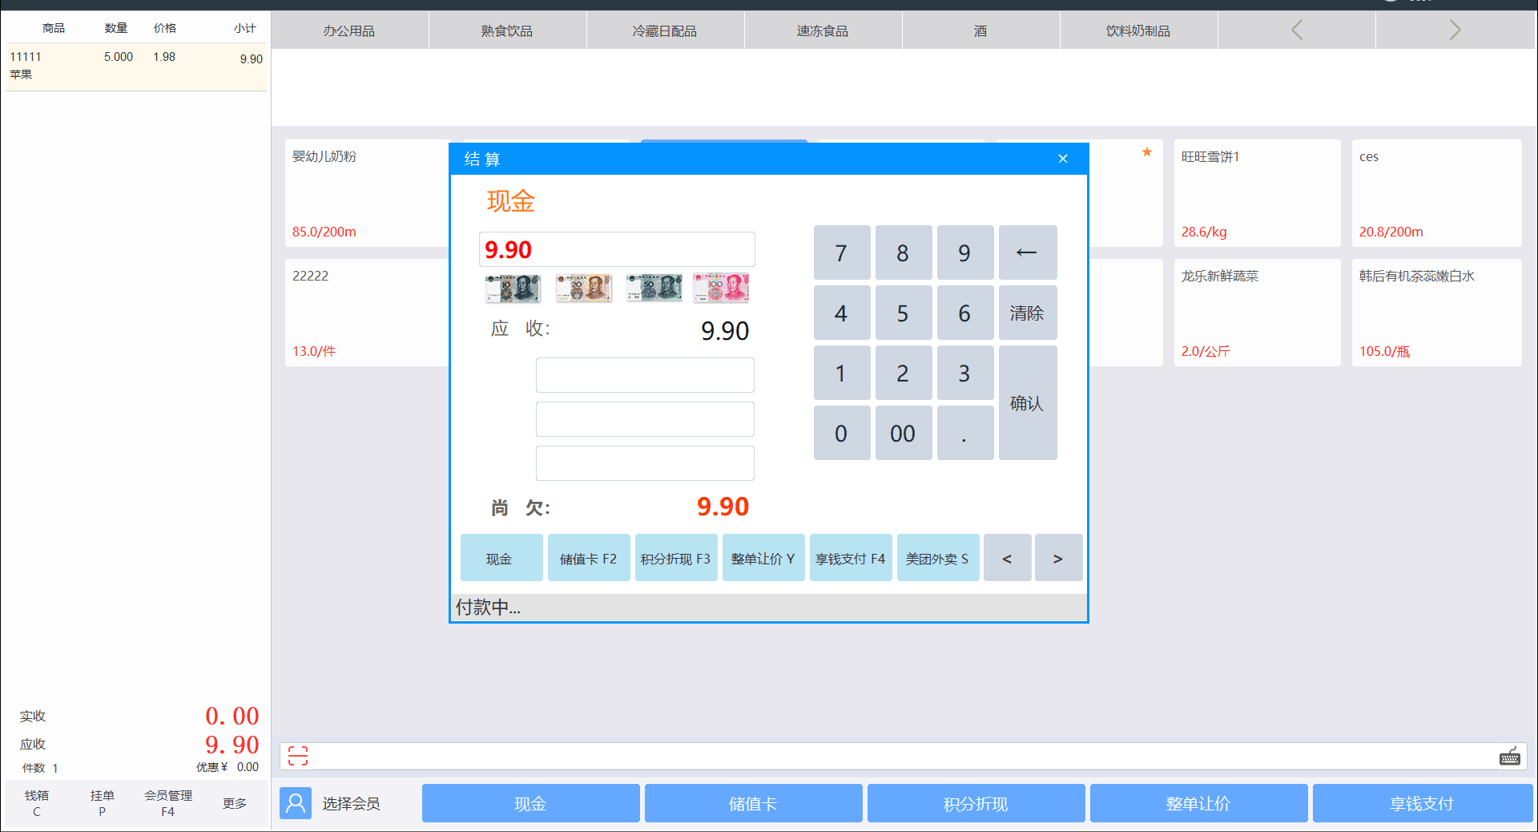
Task: Click the right chevron to scroll categories
Action: [1455, 30]
